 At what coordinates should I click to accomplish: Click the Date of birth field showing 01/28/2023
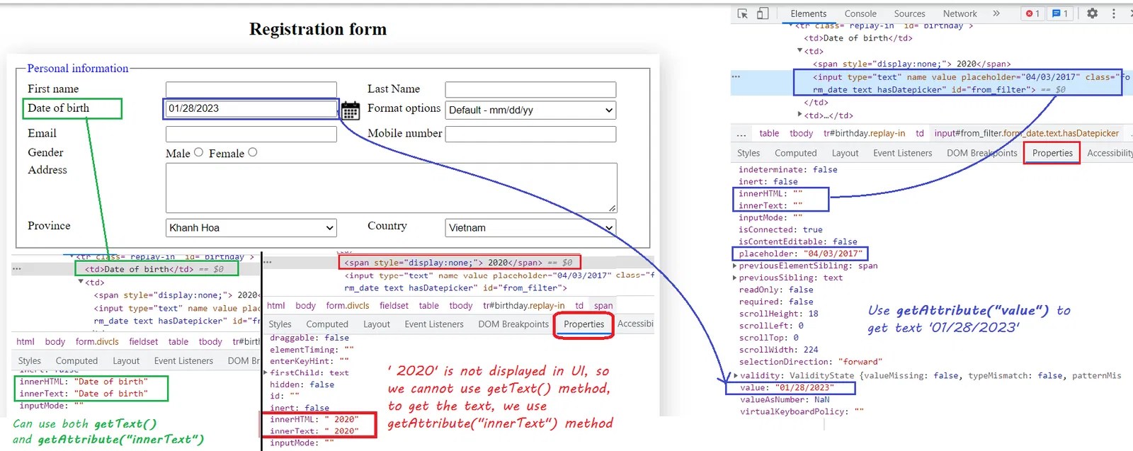[251, 108]
